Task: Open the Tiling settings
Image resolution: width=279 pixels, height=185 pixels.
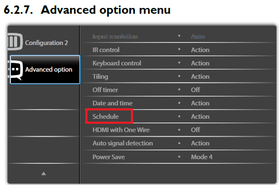Action: [100, 77]
